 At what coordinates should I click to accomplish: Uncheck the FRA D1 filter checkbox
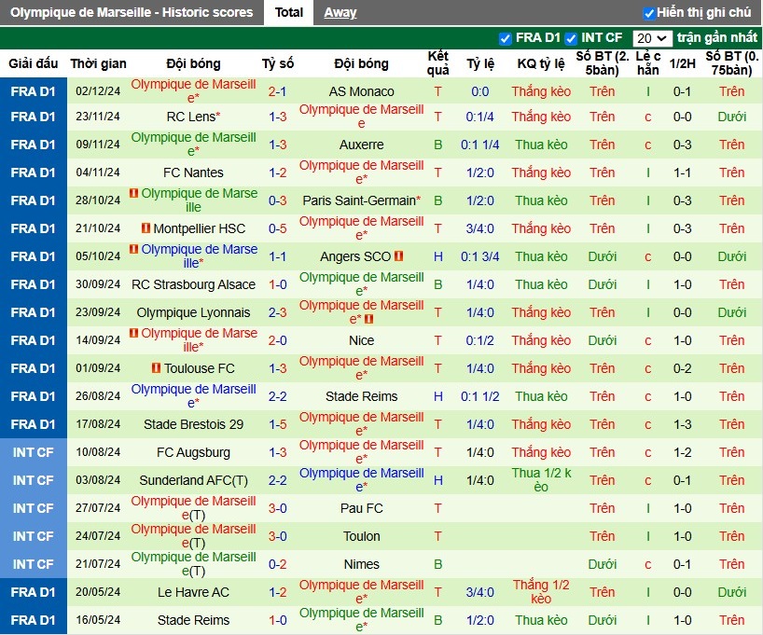tap(506, 38)
